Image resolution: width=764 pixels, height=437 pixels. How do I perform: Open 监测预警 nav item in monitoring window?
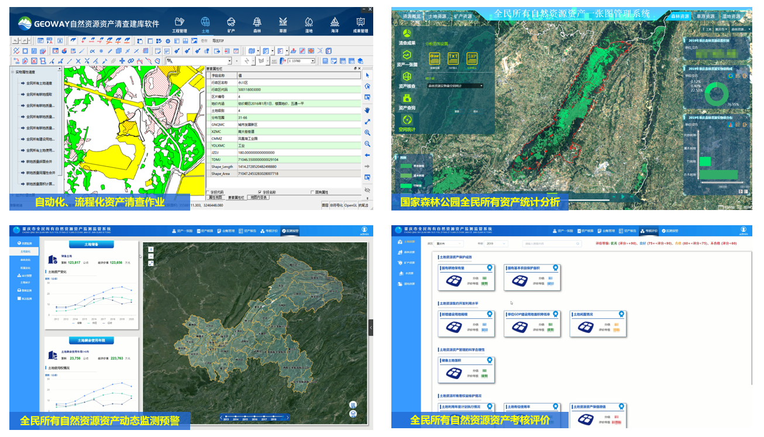pos(290,231)
